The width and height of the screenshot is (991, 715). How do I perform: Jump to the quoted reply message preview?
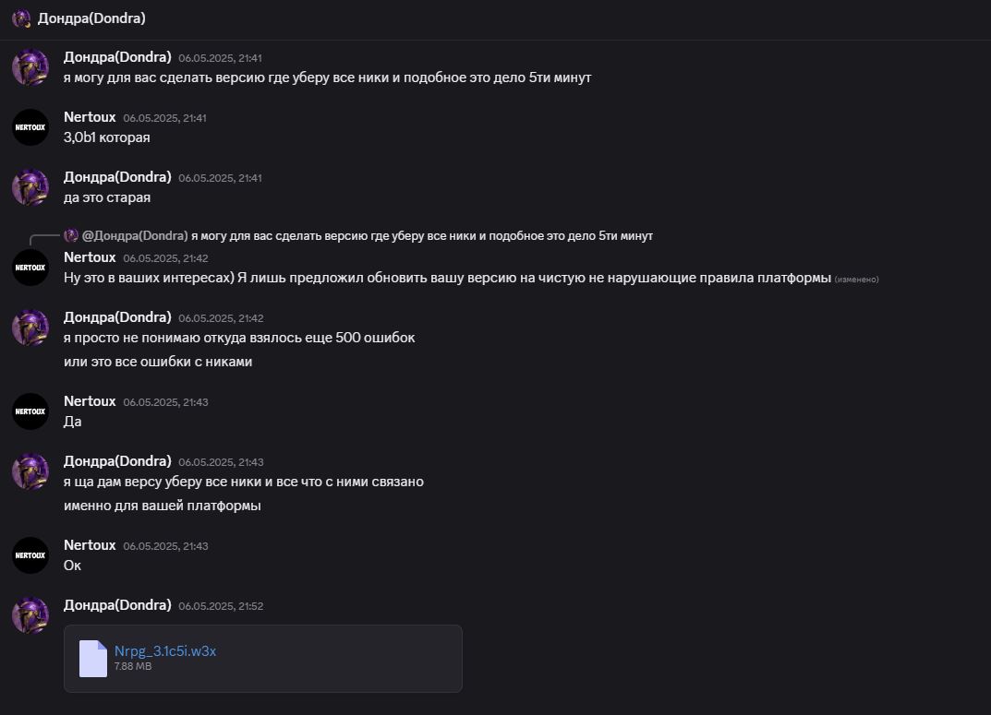(x=421, y=235)
